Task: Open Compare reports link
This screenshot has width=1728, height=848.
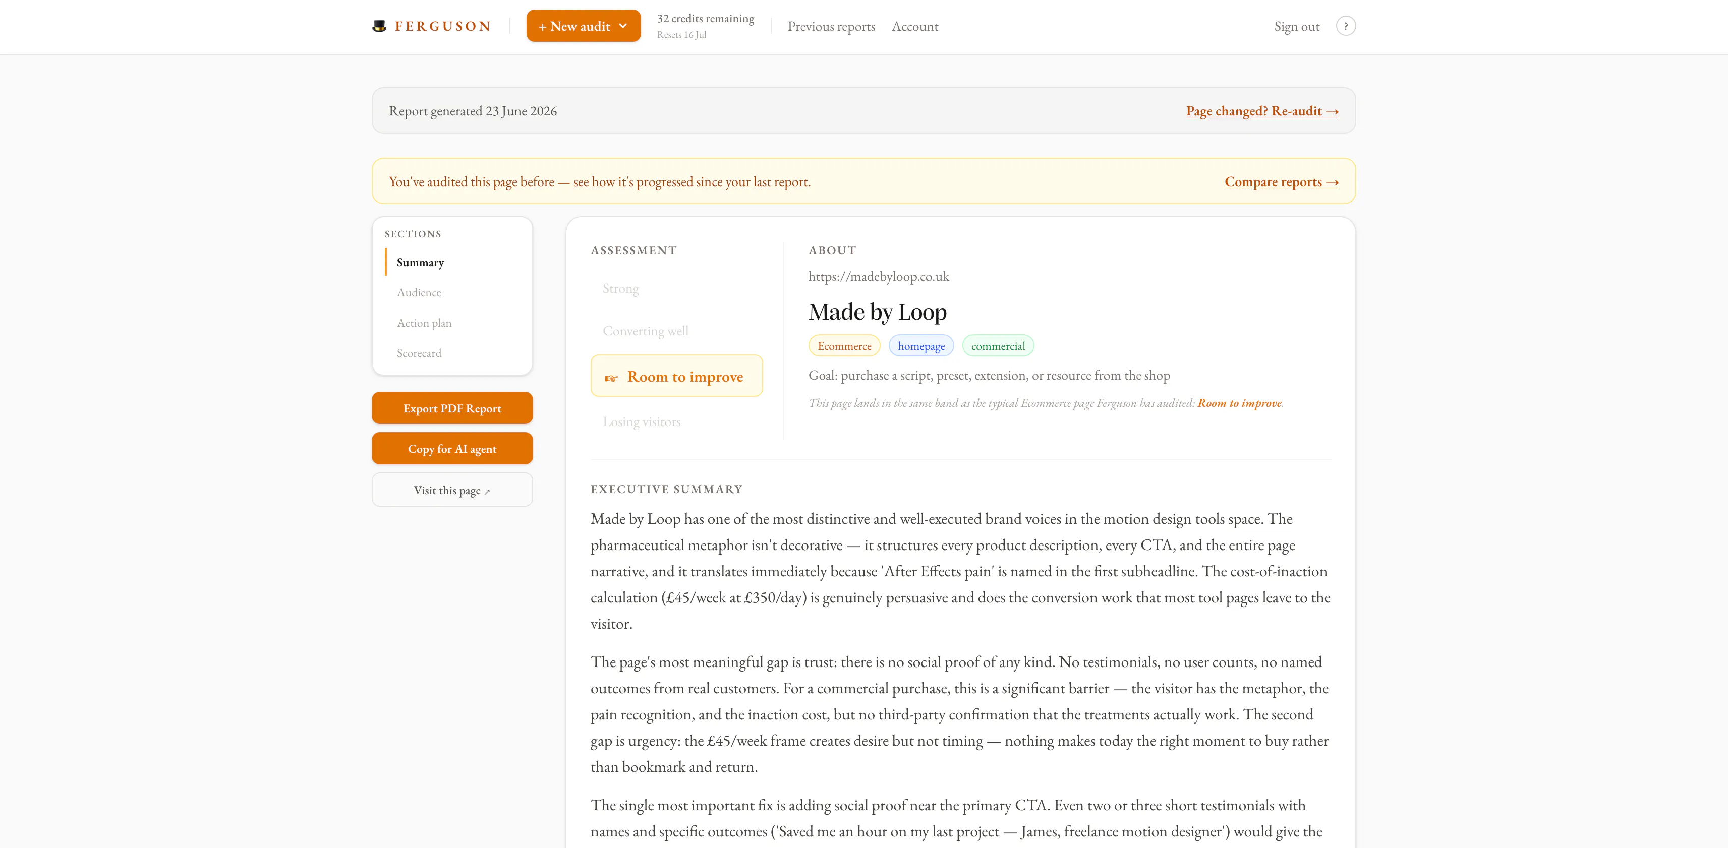Action: point(1281,181)
